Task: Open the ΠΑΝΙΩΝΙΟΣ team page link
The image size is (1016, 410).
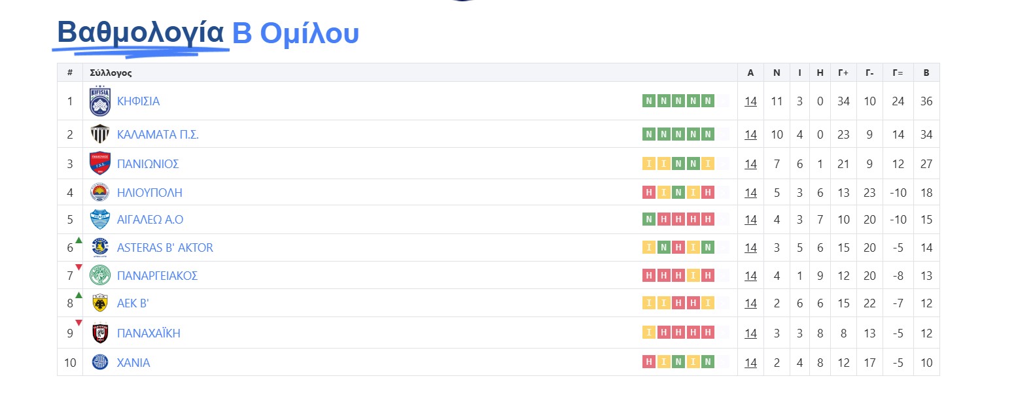Action: point(148,164)
